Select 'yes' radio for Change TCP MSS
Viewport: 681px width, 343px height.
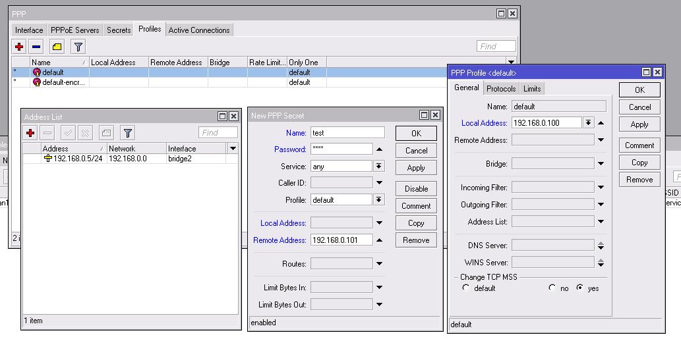coord(580,288)
